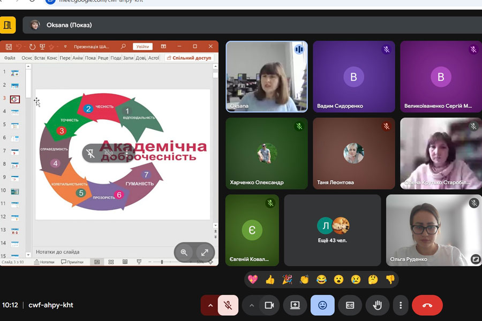The width and height of the screenshot is (482, 321).
Task: Select slide 10 thumbnail
Action: click(15, 192)
